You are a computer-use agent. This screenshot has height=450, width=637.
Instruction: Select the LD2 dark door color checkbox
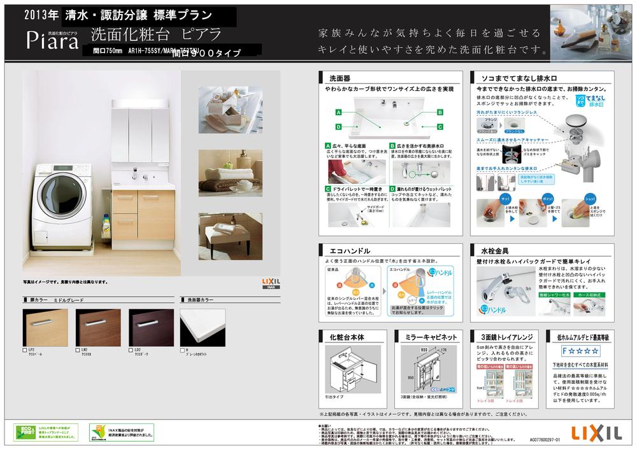point(131,351)
